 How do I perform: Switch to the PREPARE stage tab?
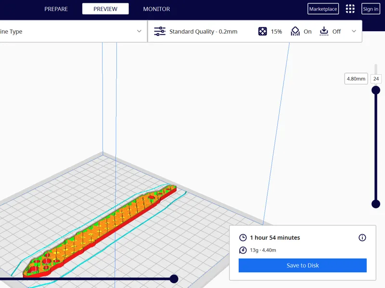pyautogui.click(x=56, y=9)
